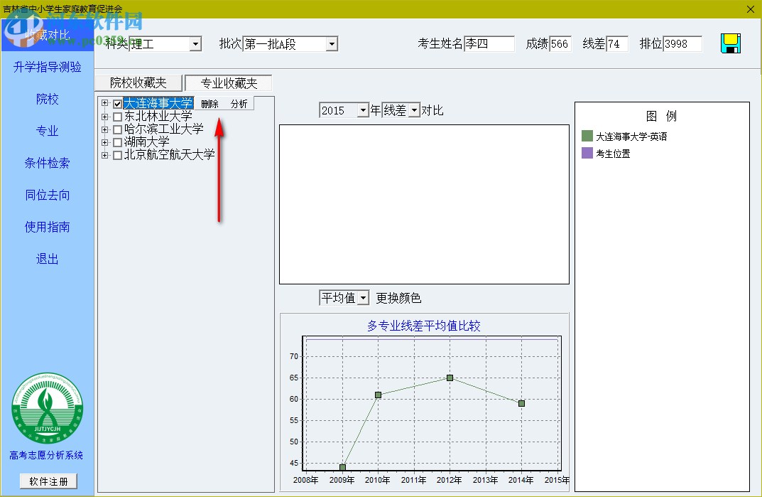The width and height of the screenshot is (762, 497).
Task: Click the green 大连海事大学-英语 legend swatch
Action: (585, 135)
